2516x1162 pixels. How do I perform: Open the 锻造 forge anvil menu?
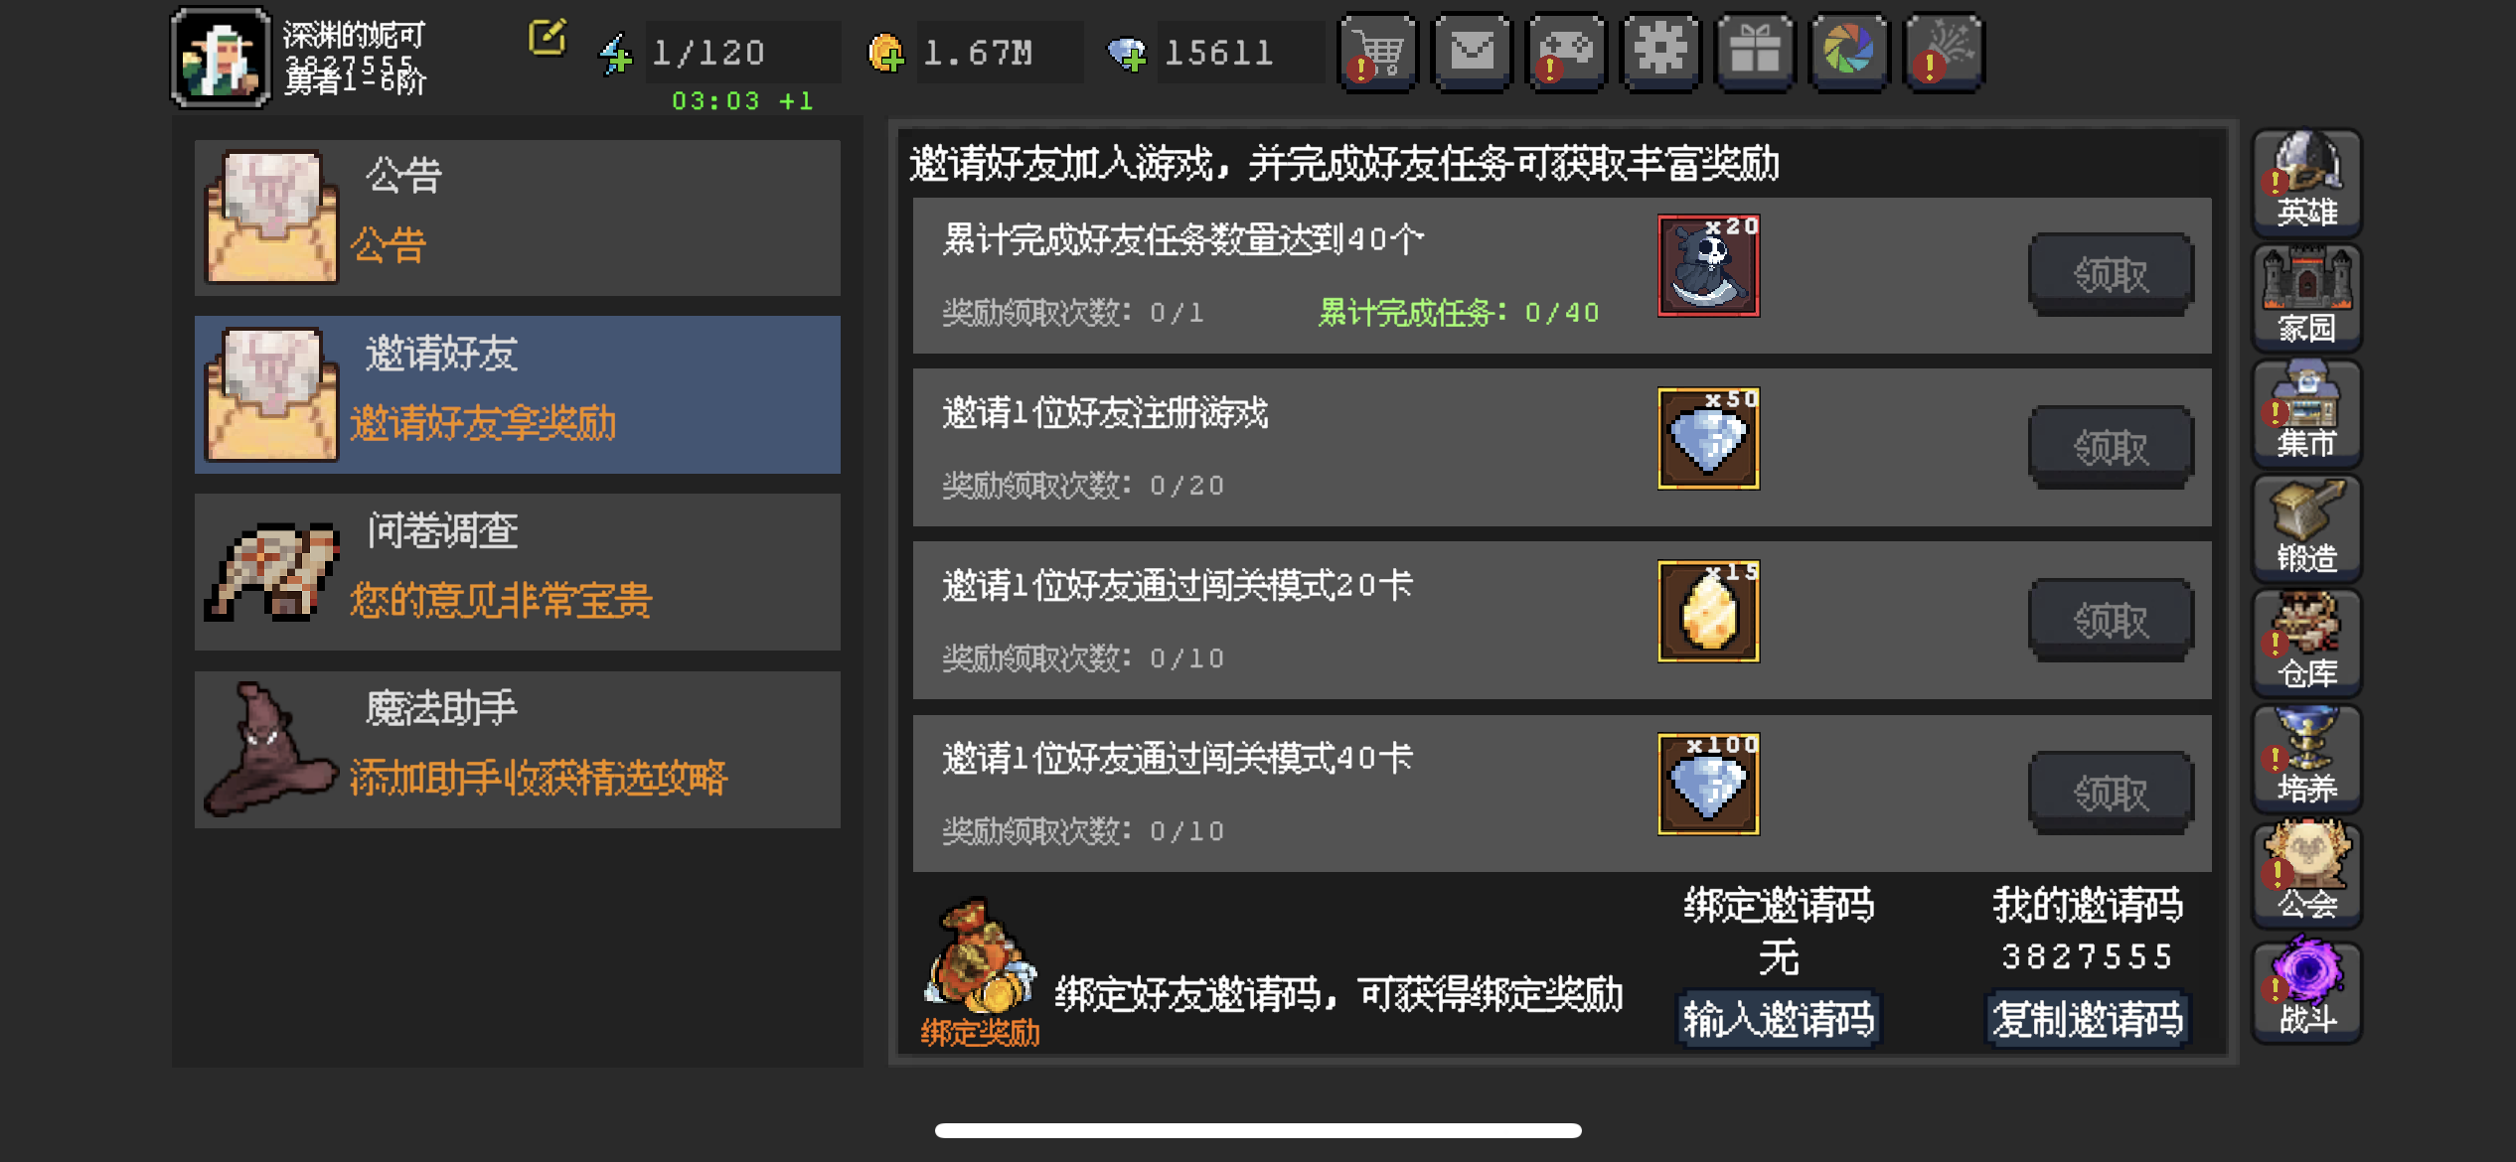tap(2306, 528)
